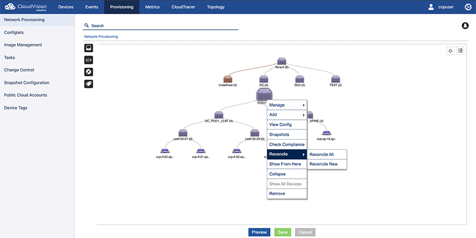Image resolution: width=476 pixels, height=238 pixels.
Task: Choose Check Compliance in context menu
Action: point(287,145)
